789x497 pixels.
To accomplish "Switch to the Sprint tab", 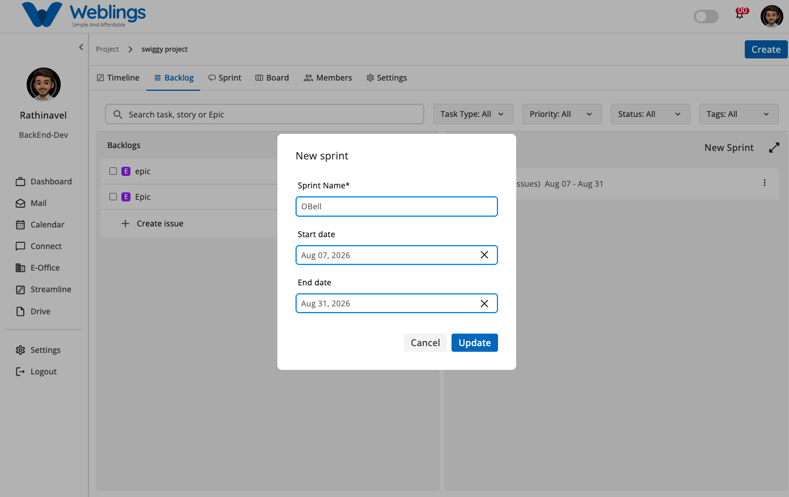I will click(x=225, y=78).
